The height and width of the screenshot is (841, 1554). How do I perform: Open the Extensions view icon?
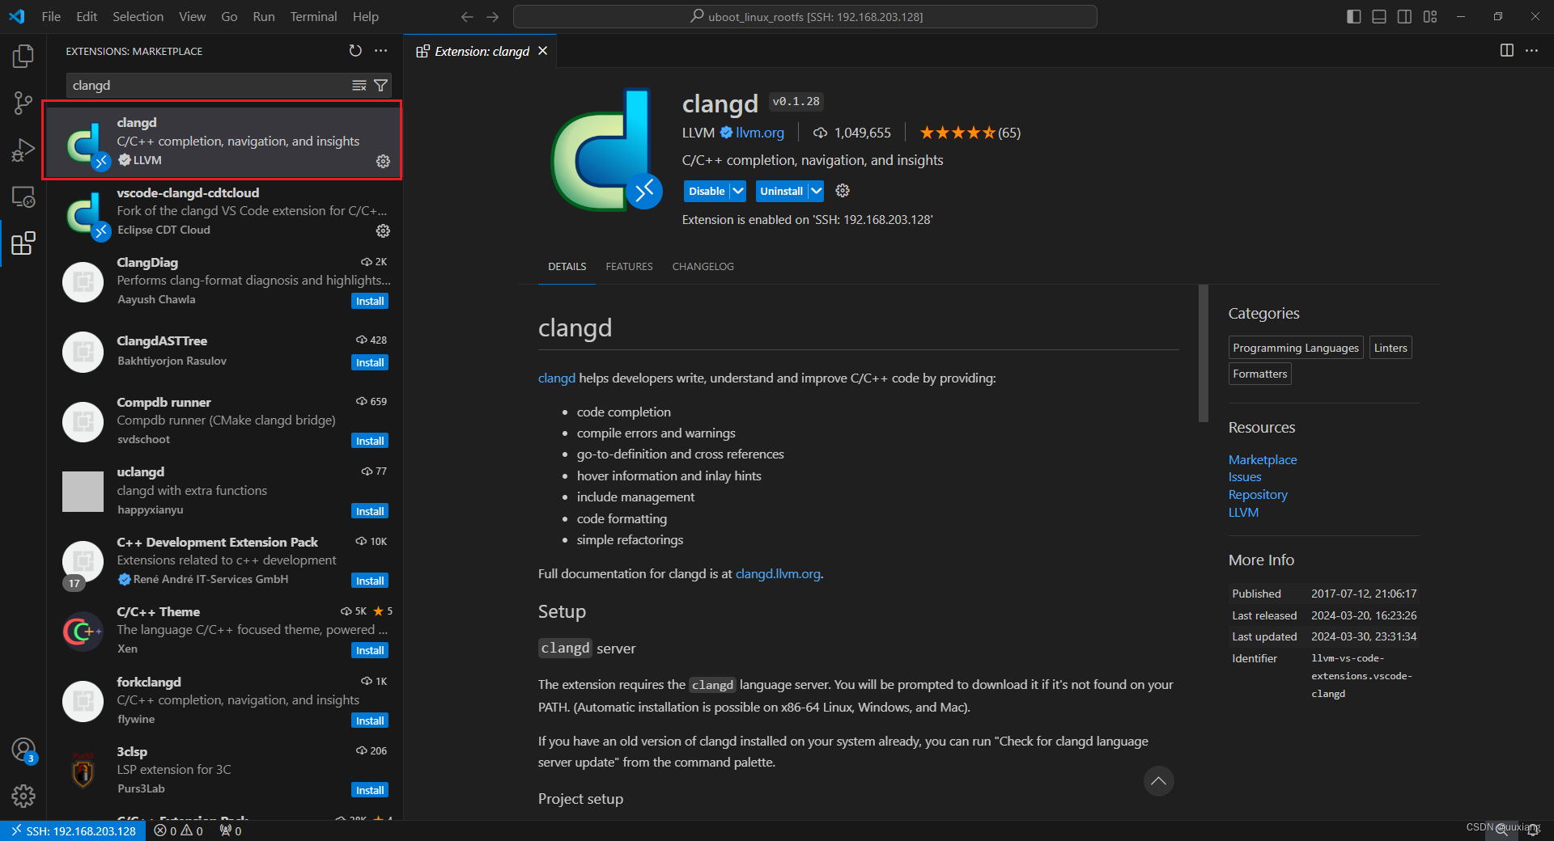[23, 243]
